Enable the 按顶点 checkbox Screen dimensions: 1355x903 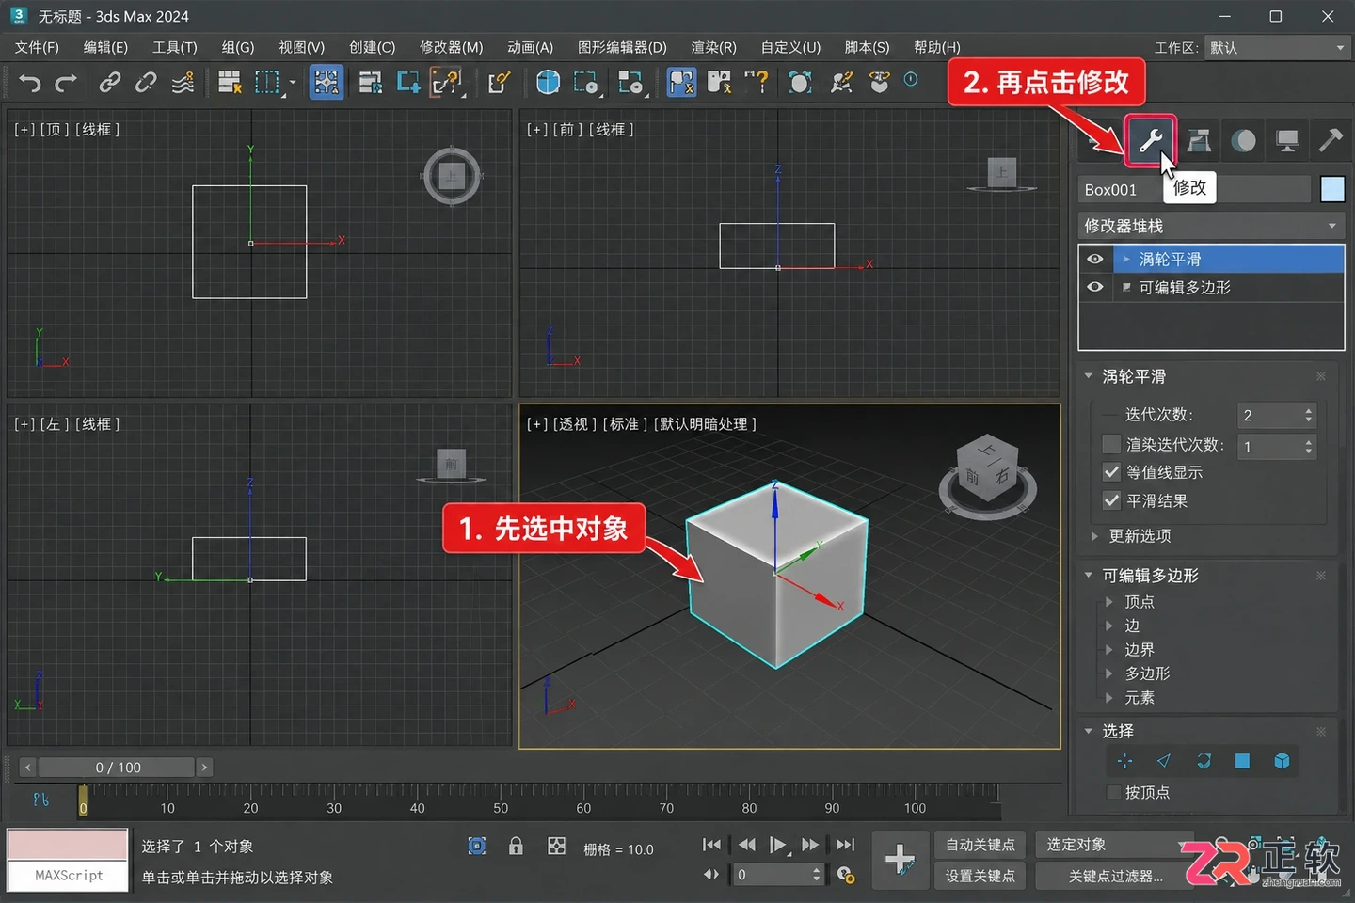[x=1113, y=792]
